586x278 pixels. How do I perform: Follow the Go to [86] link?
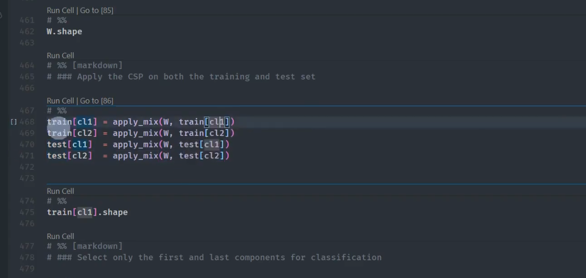pyautogui.click(x=96, y=101)
